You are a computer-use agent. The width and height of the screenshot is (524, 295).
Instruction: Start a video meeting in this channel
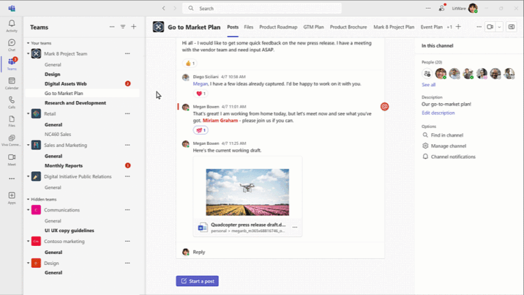pos(490,27)
